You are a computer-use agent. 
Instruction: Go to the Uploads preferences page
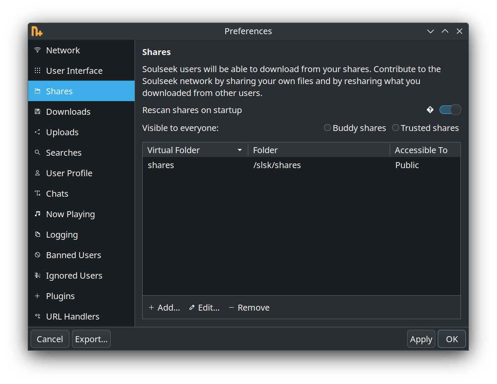click(x=81, y=132)
